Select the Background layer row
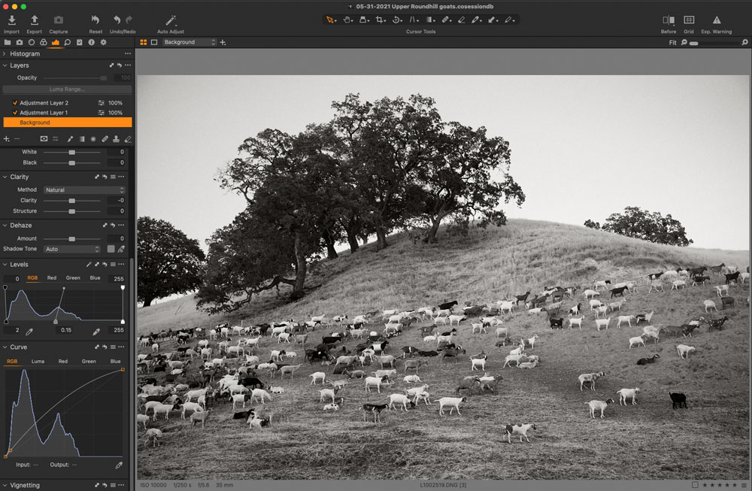Image resolution: width=752 pixels, height=491 pixels. click(67, 123)
